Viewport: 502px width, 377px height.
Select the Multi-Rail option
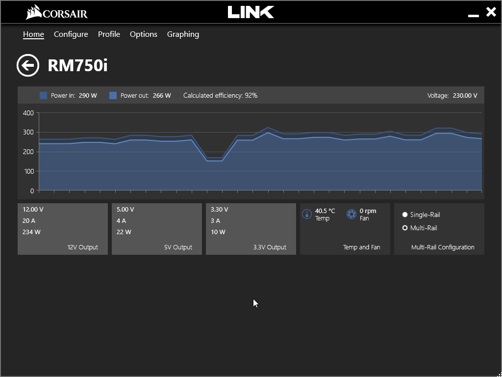coord(420,228)
